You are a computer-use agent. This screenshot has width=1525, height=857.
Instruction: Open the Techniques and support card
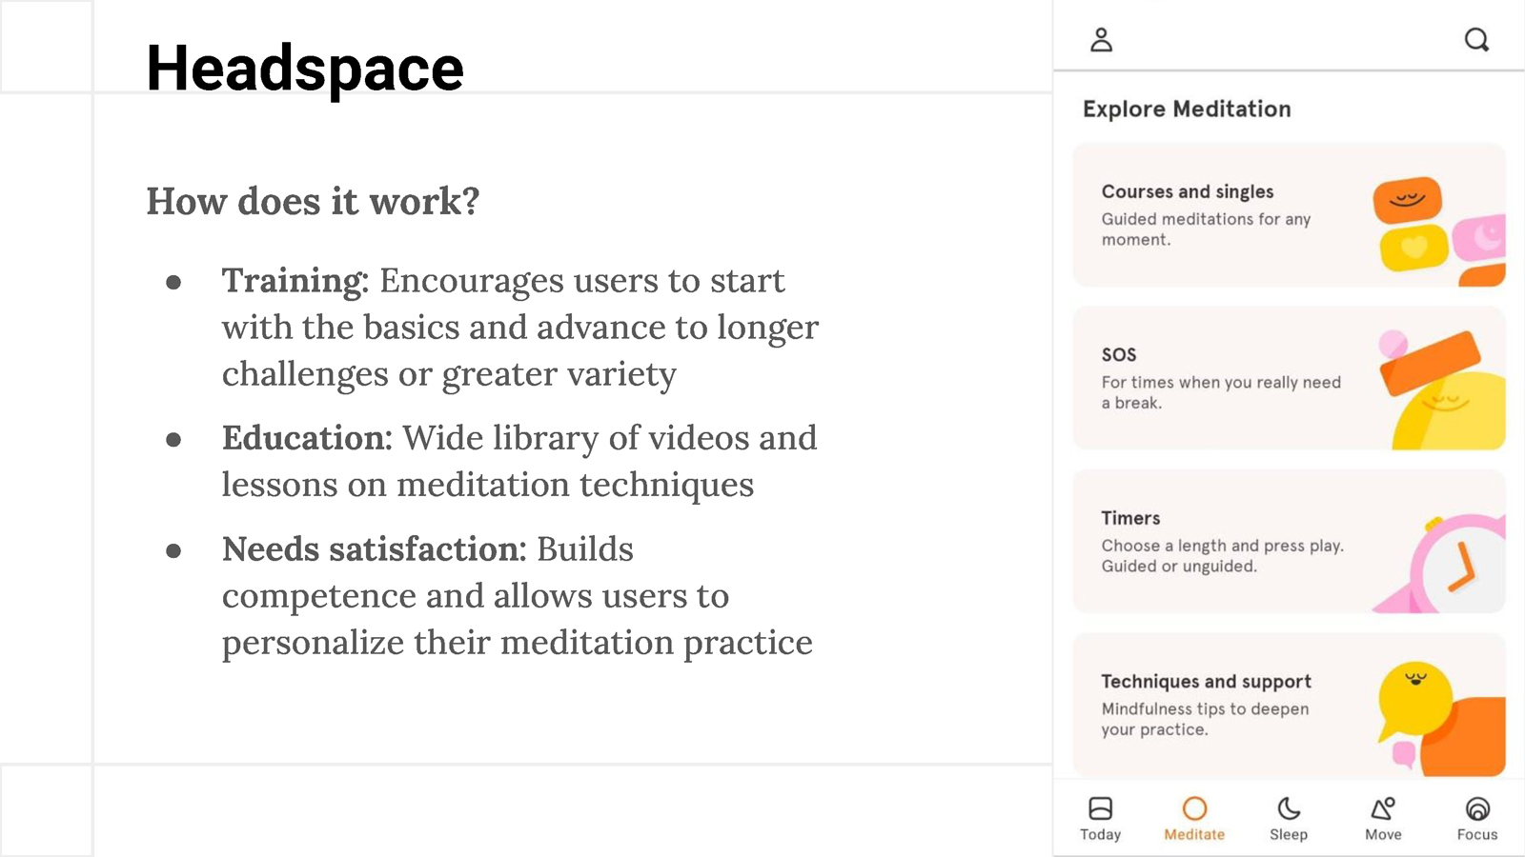tap(1289, 706)
